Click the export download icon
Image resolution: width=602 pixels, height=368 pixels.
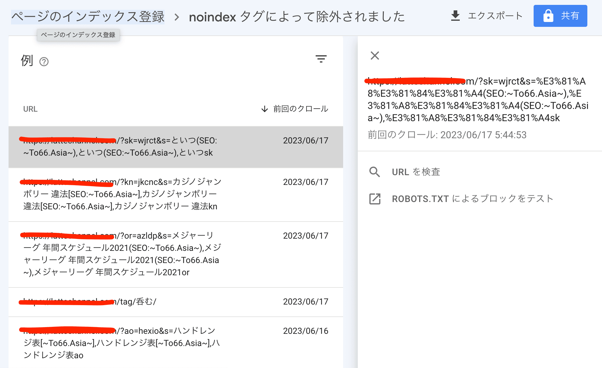[455, 16]
